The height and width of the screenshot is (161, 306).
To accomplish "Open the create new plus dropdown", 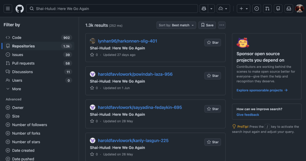I will coord(244,9).
